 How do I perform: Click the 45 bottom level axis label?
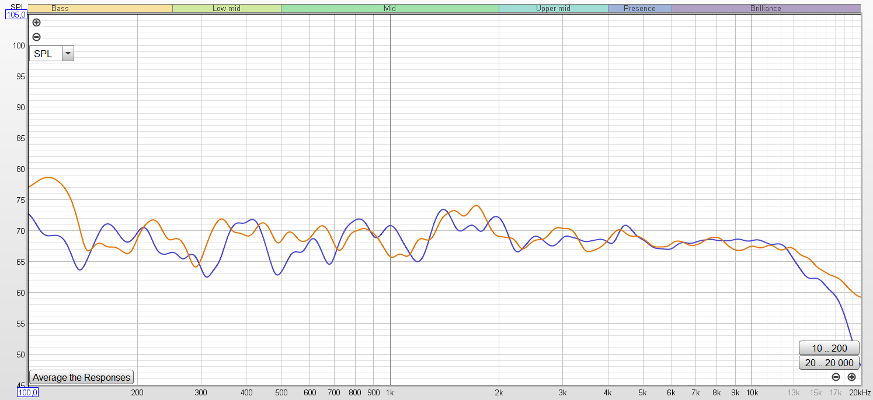[x=20, y=385]
